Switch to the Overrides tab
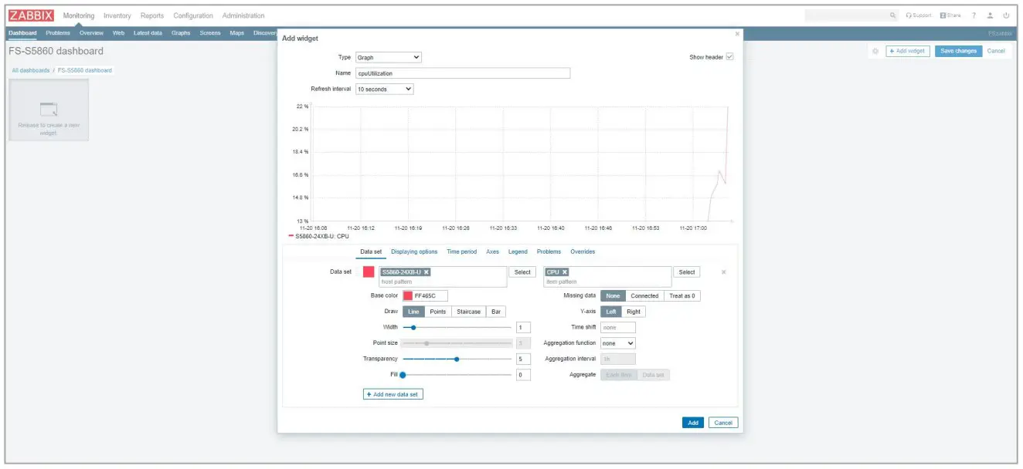1023x469 pixels. (x=583, y=251)
